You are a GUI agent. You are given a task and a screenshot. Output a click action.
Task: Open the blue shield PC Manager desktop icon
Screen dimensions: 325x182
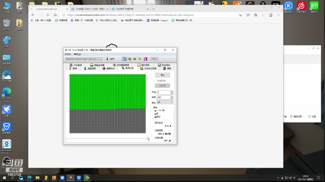(x=6, y=128)
